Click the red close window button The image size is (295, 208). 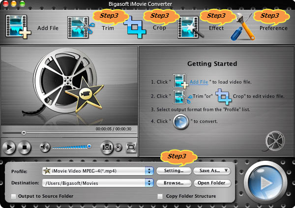click(5, 3)
